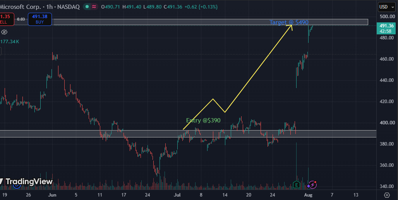Click the 26 date label on time axis
The image size is (398, 200).
pos(28,195)
